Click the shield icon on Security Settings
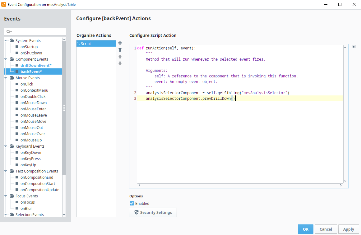Image resolution: width=361 pixels, height=235 pixels. coord(136,212)
